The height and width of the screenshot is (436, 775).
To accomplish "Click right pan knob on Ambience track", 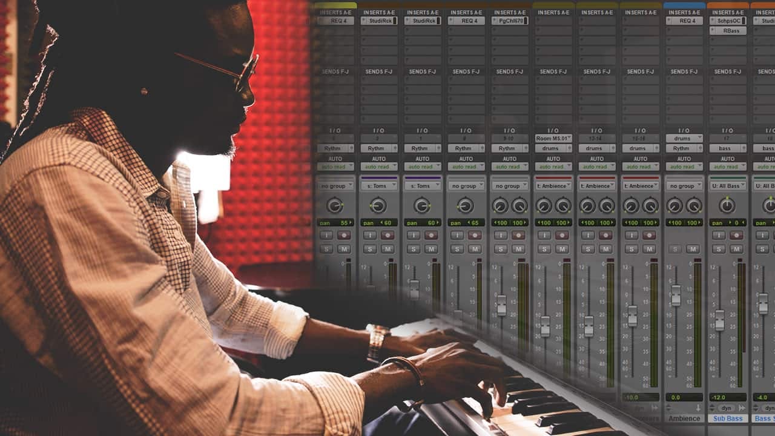I will 694,206.
